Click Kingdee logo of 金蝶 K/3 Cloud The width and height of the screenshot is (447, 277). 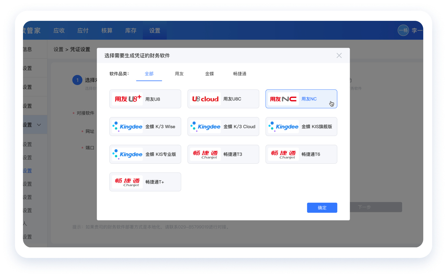[x=205, y=127]
